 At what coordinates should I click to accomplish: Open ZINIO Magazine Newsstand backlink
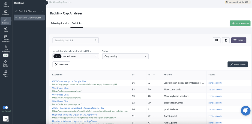coord(78,108)
